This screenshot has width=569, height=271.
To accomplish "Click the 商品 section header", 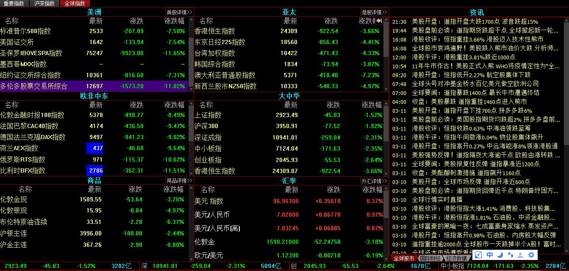I will coord(94,181).
